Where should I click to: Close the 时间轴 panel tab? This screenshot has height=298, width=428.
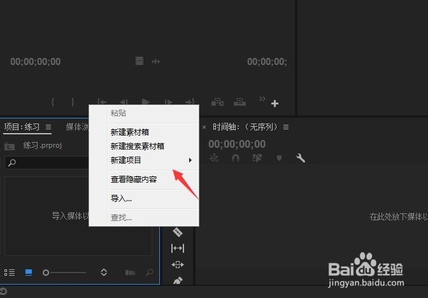(x=204, y=127)
